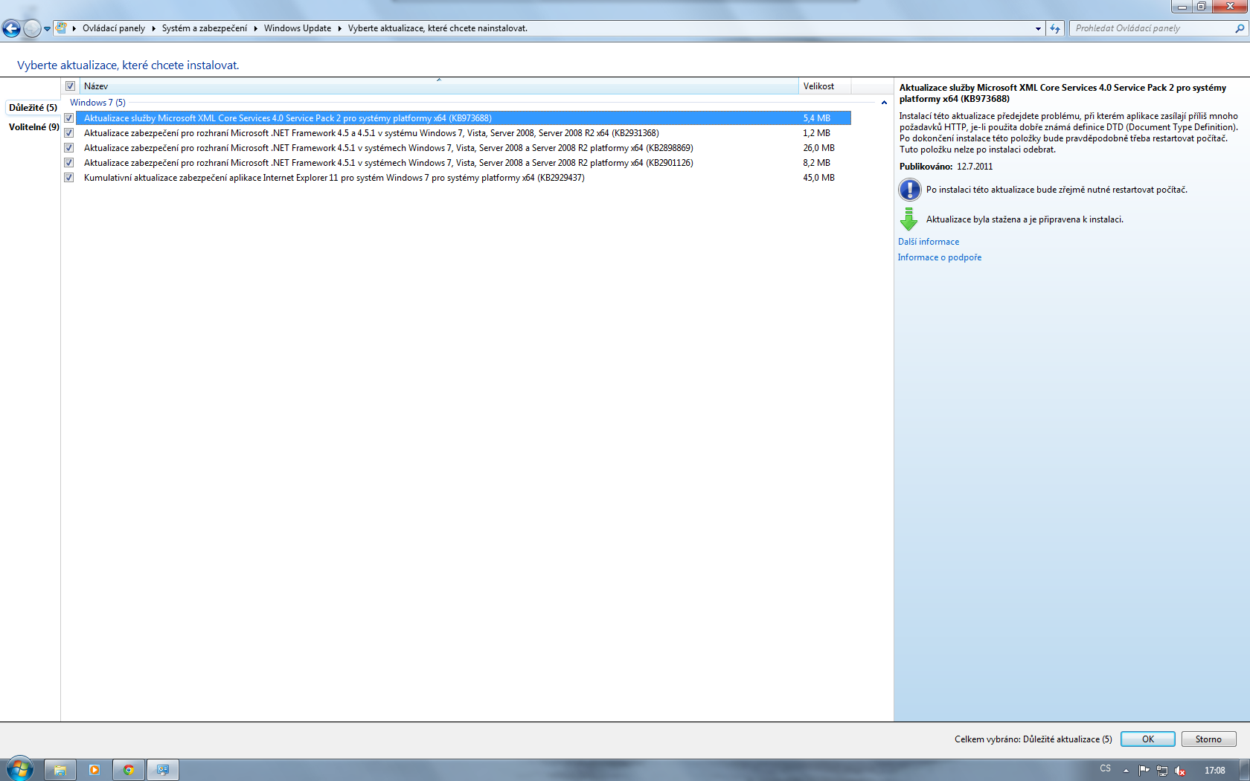Cancel with the Storno button
Screen dimensions: 1250x781
(1208, 739)
